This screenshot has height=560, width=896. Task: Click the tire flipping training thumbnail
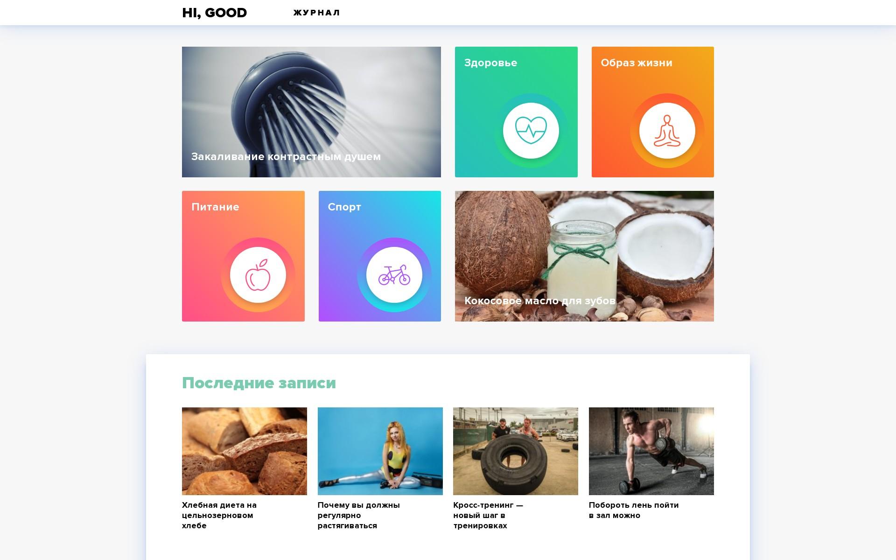point(516,451)
